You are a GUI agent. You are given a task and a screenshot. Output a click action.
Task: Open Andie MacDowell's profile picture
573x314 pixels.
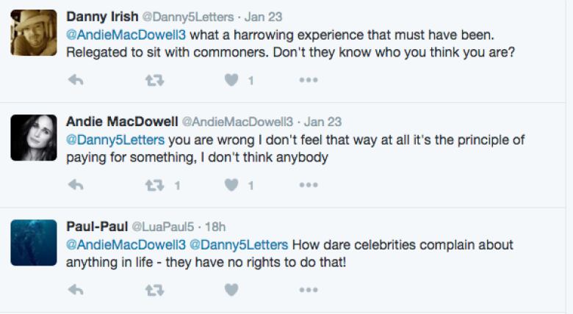[x=34, y=138]
